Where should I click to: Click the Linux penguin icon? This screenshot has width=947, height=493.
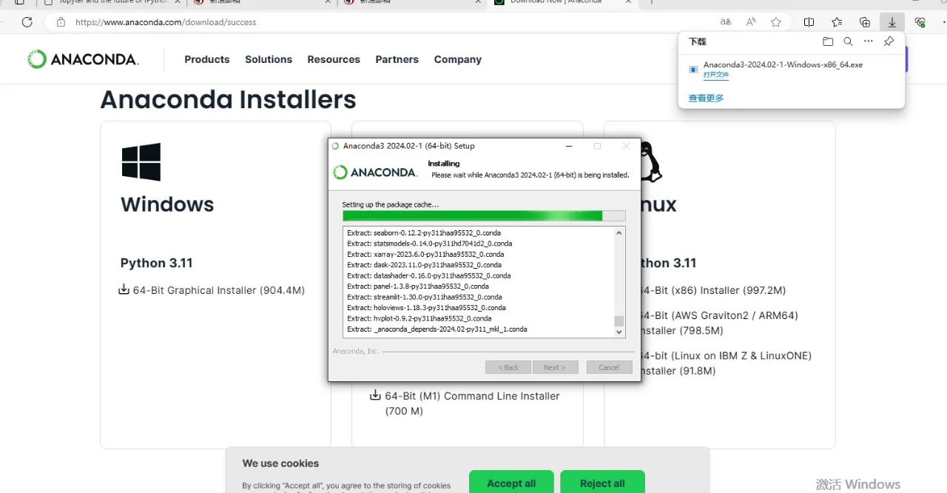650,161
